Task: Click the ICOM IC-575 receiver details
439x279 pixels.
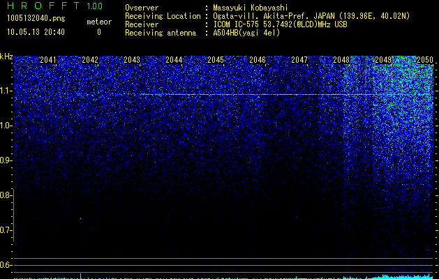Action: (x=281, y=24)
